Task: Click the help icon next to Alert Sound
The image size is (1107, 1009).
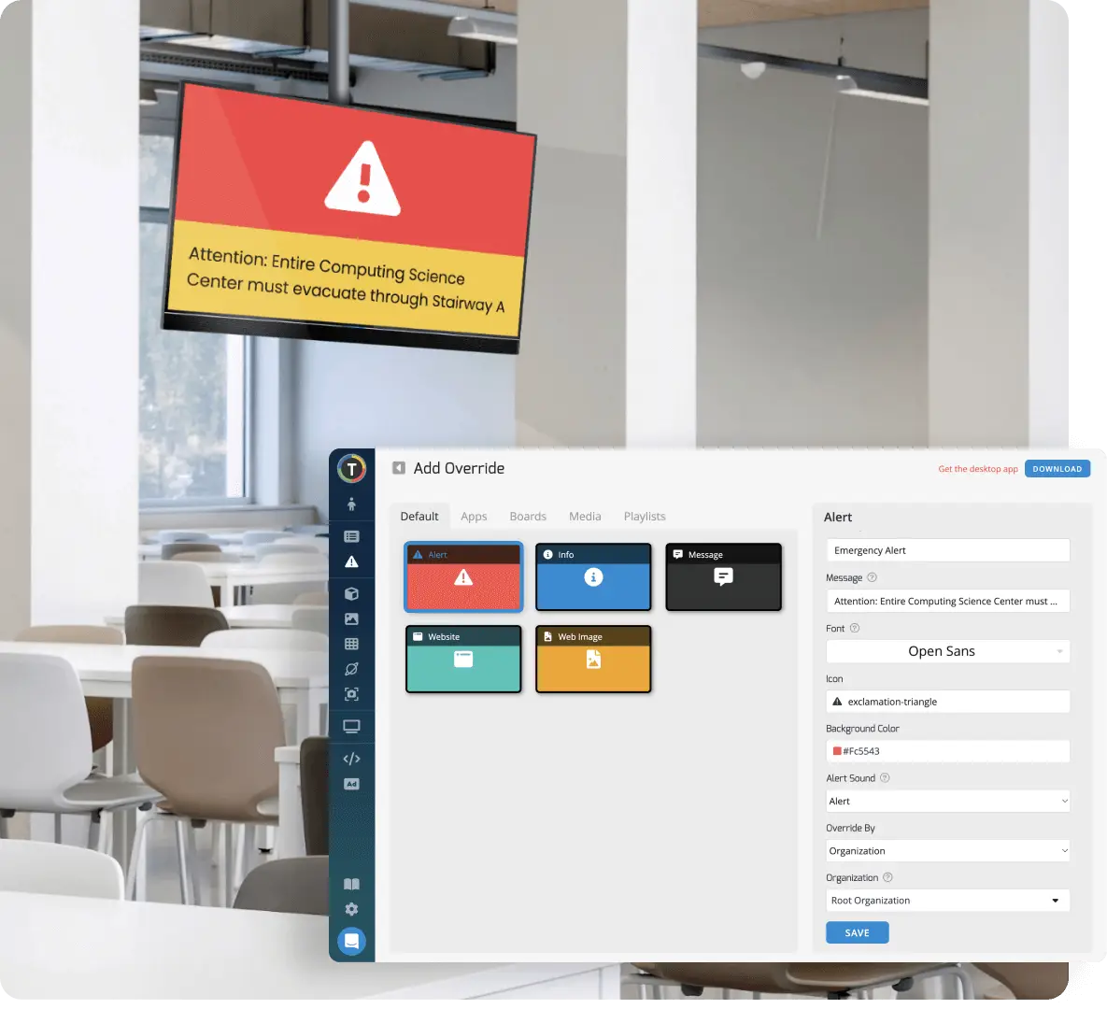Action: 885,778
